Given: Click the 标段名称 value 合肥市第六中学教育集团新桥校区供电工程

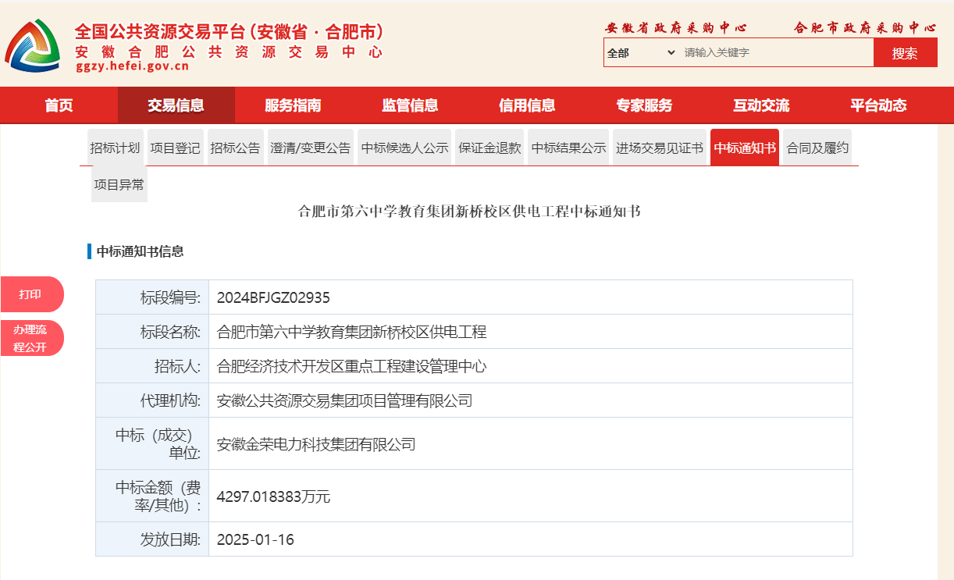Looking at the screenshot, I should [351, 332].
